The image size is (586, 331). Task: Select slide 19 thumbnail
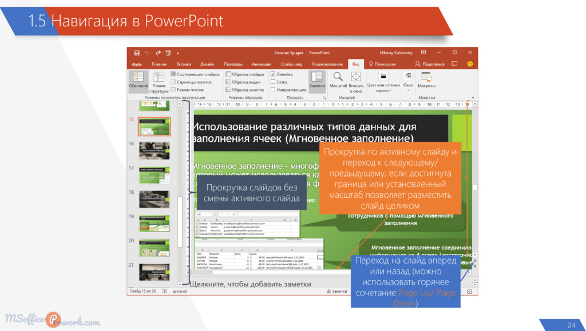(154, 223)
